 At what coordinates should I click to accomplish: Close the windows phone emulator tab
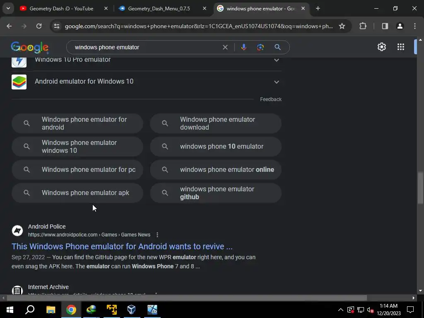[x=303, y=8]
